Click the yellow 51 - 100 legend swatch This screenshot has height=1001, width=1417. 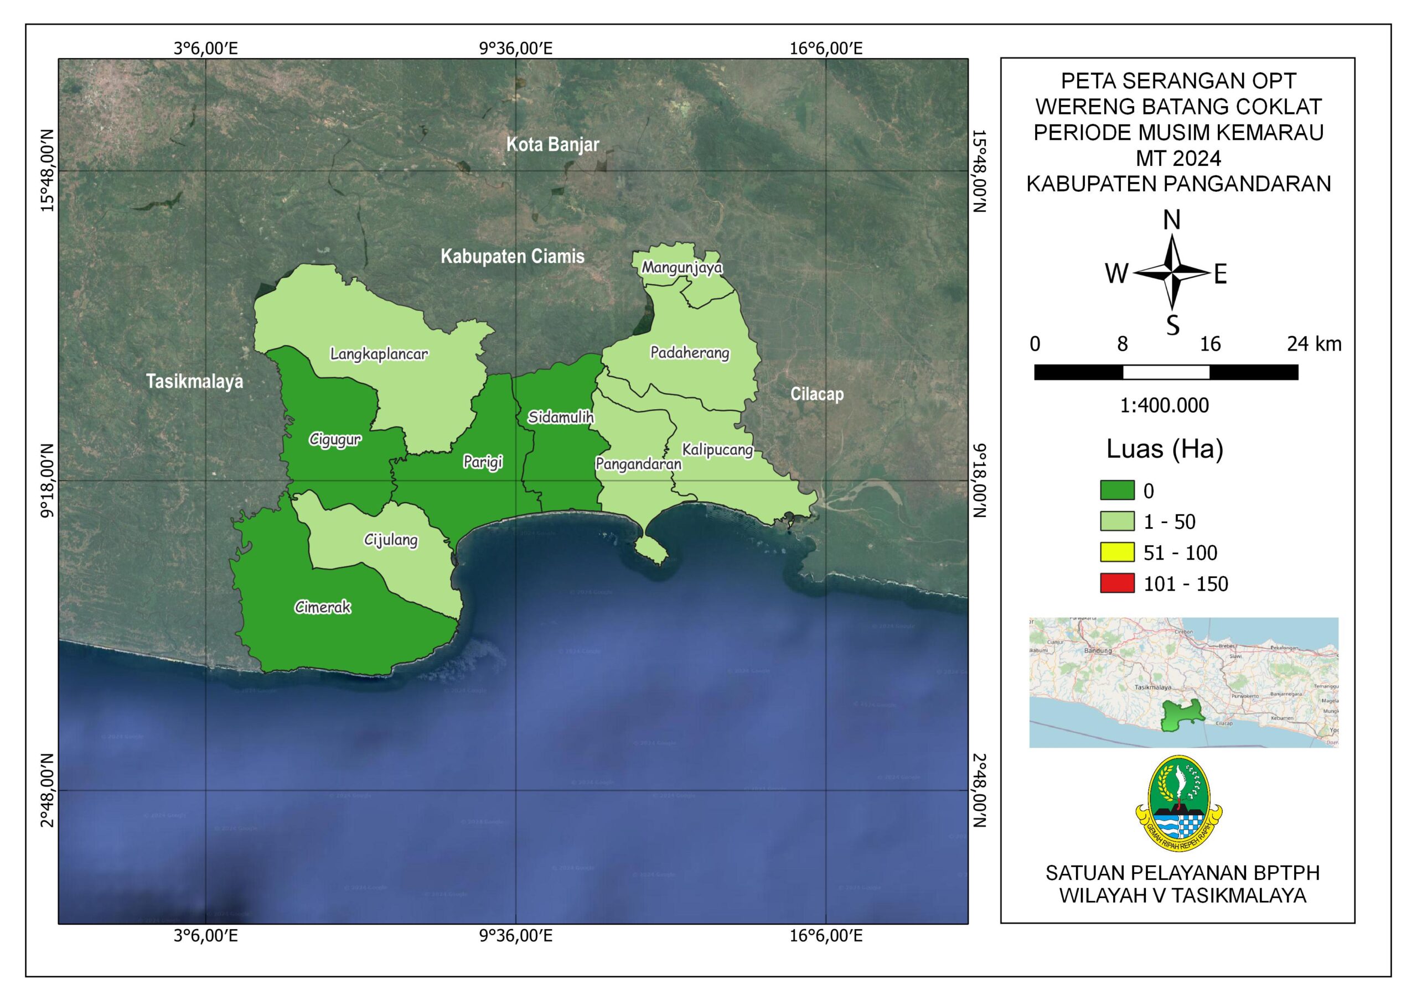(1116, 552)
